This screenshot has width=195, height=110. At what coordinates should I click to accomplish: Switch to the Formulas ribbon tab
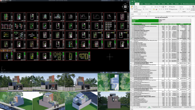tap(154, 4)
